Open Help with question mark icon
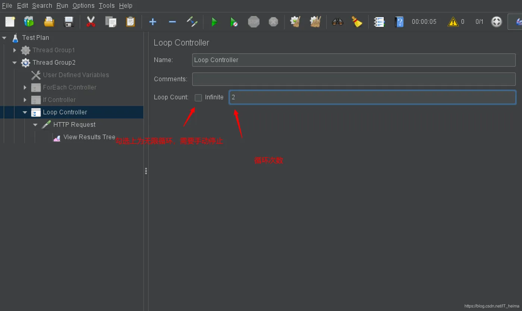 (399, 22)
